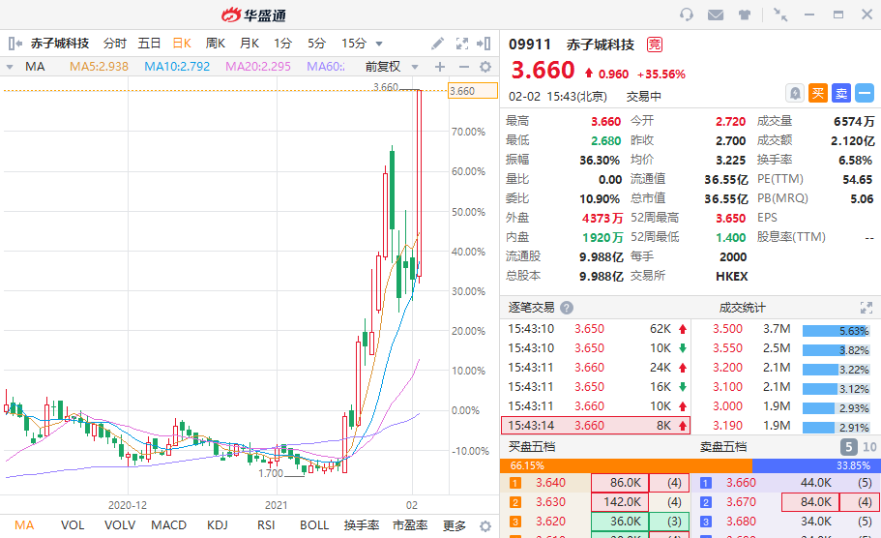
Task: Open the 逐笔交易 tab
Action: pyautogui.click(x=531, y=308)
